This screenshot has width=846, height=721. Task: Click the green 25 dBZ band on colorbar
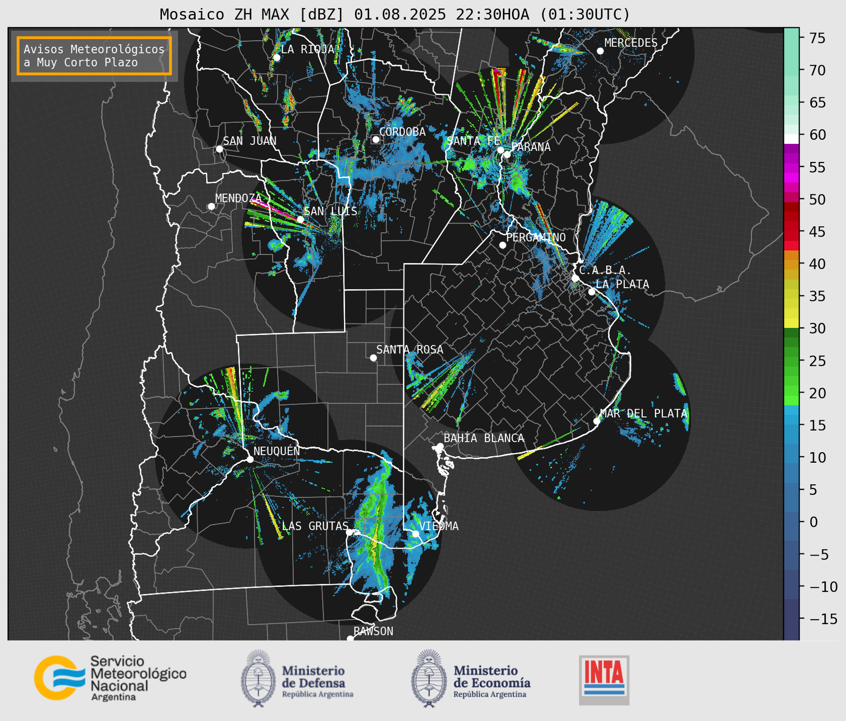[x=791, y=361]
